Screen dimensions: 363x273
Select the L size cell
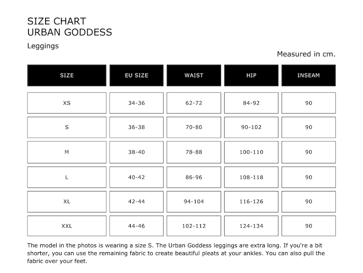point(67,177)
